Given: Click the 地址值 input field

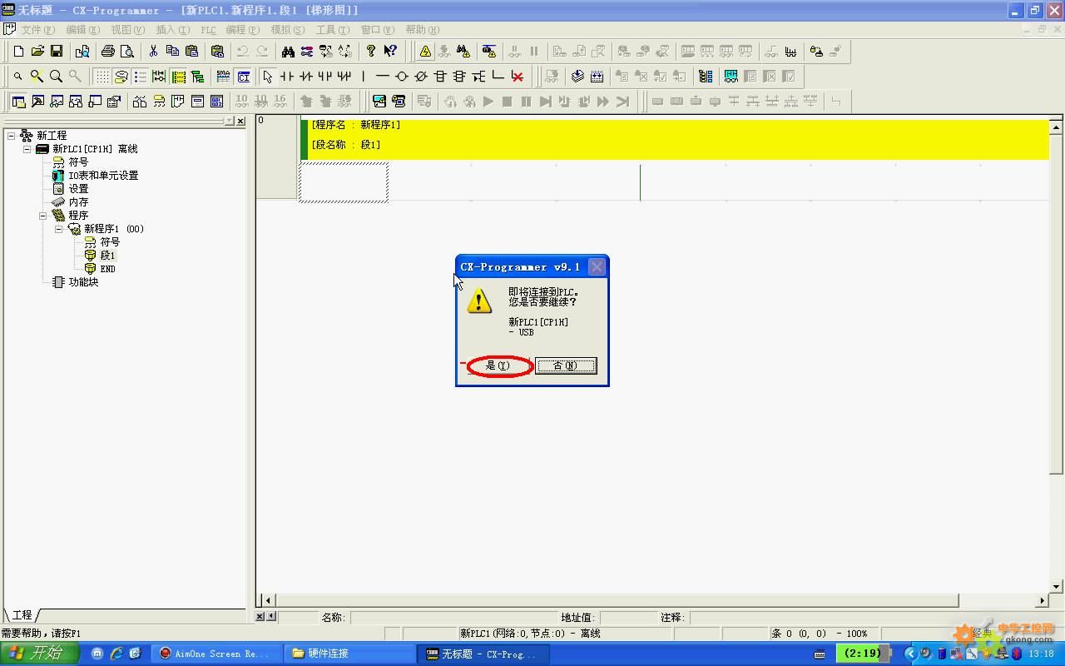Looking at the screenshot, I should [x=628, y=618].
